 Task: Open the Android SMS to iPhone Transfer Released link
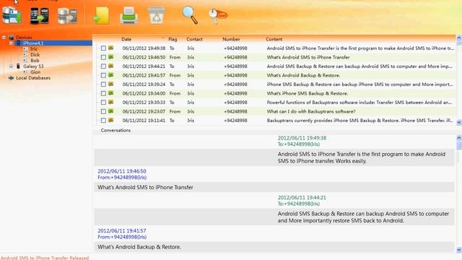(x=45, y=258)
